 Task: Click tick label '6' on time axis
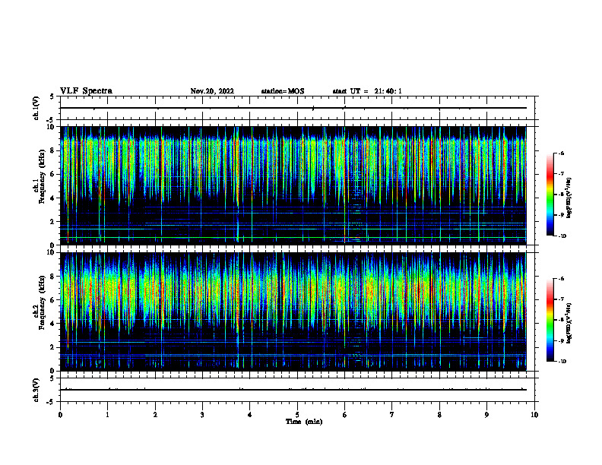(345, 415)
